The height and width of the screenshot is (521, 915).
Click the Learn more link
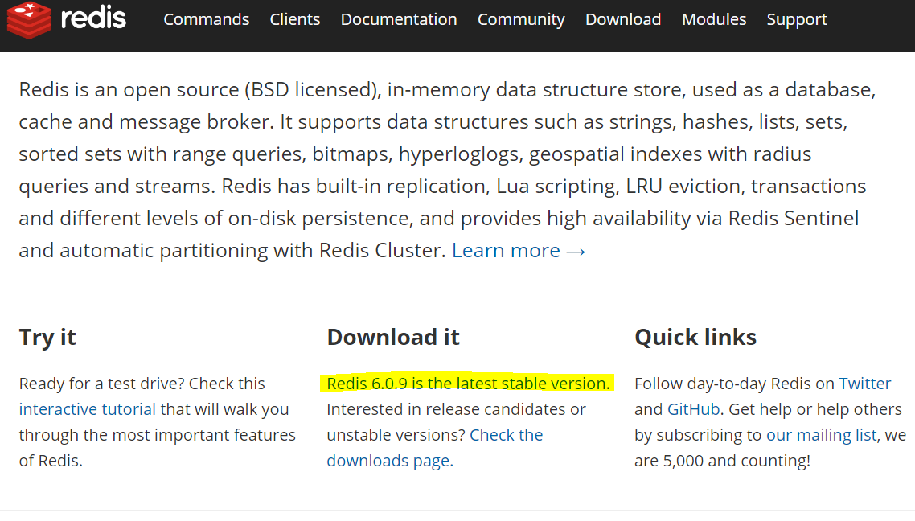click(x=506, y=250)
